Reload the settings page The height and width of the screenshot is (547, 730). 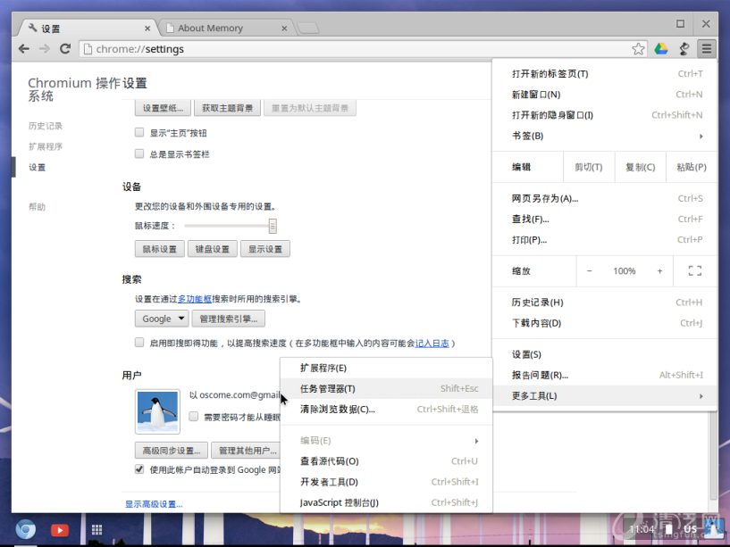click(x=65, y=48)
